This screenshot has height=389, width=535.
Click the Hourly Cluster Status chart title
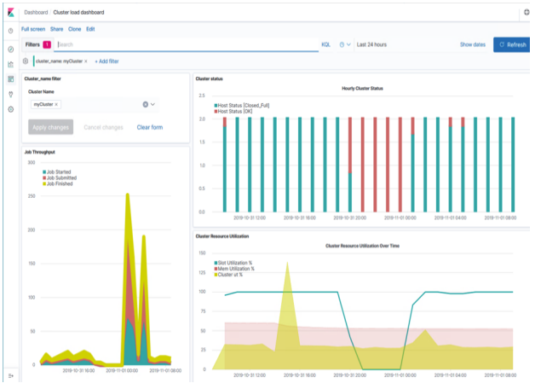pos(362,89)
